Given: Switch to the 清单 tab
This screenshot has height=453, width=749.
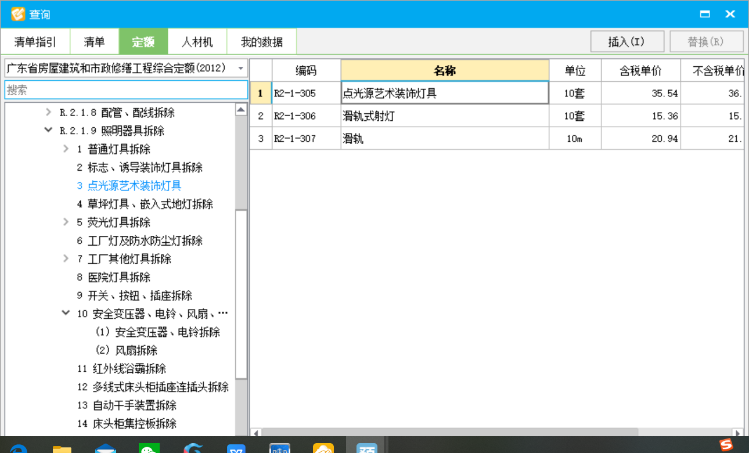Looking at the screenshot, I should click(x=95, y=42).
